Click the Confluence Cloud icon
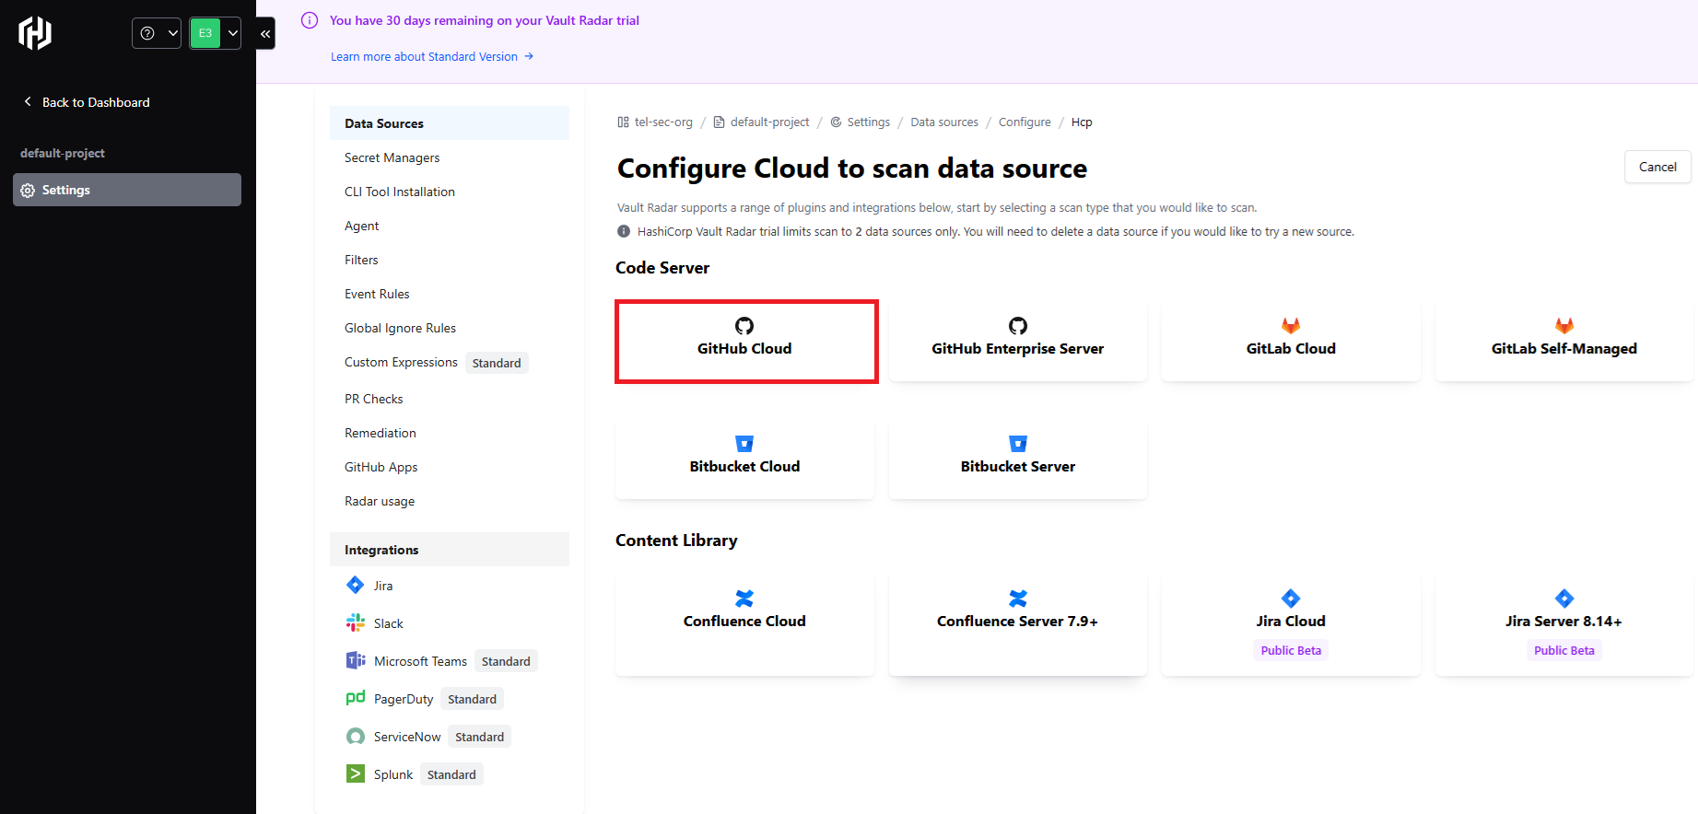Viewport: 1698px width, 814px height. click(744, 598)
